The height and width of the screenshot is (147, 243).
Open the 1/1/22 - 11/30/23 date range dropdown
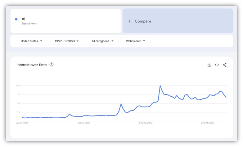66,41
